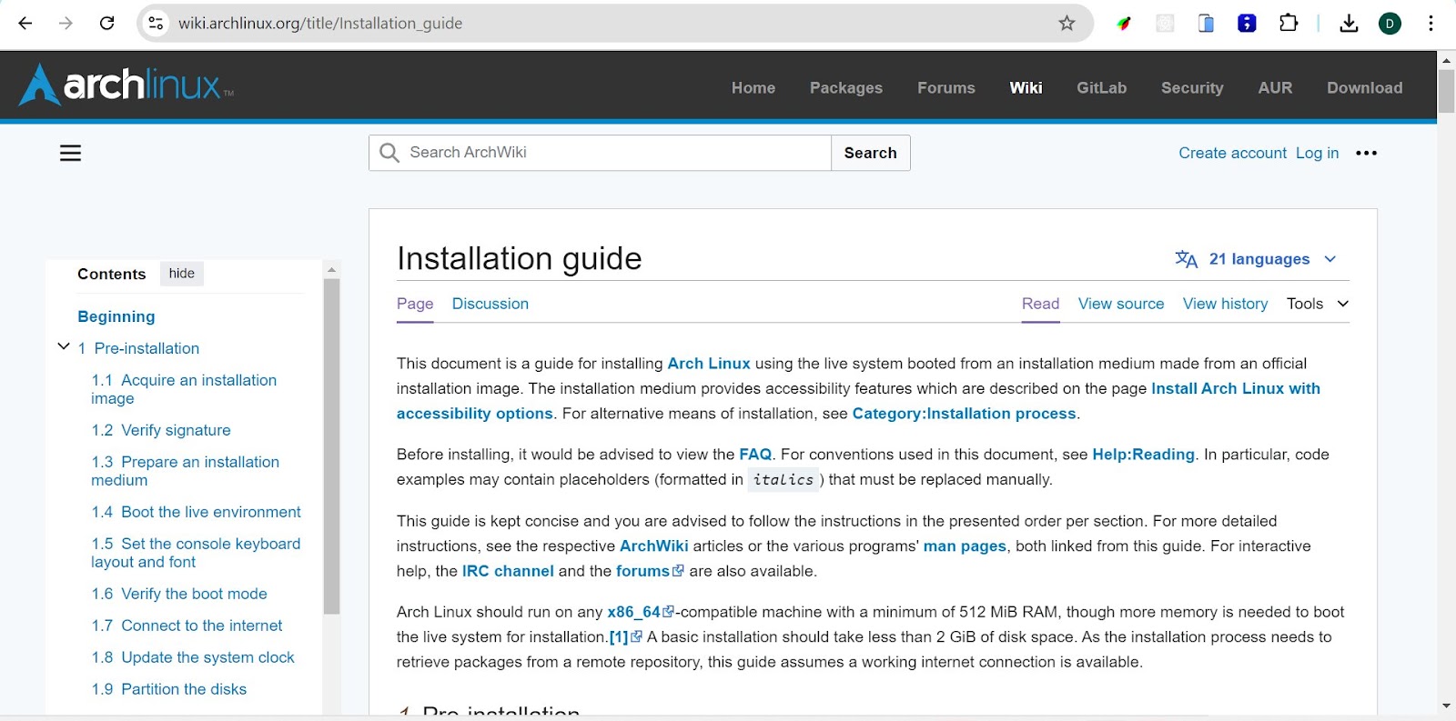Open the 21 languages dropdown
Image resolution: width=1456 pixels, height=721 pixels.
tap(1256, 259)
